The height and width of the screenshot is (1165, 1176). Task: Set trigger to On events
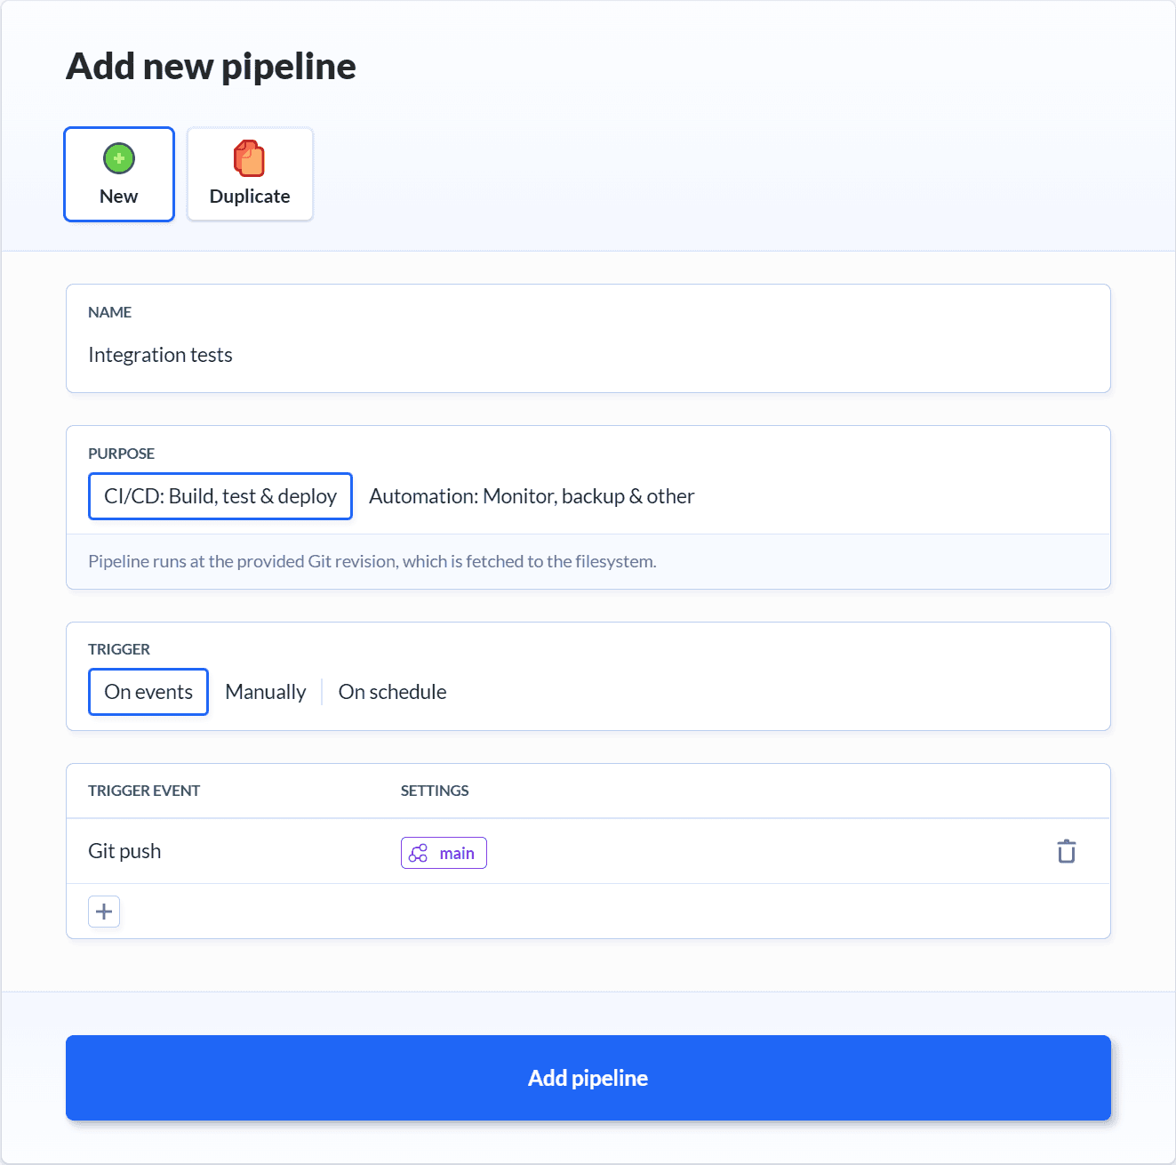[148, 692]
